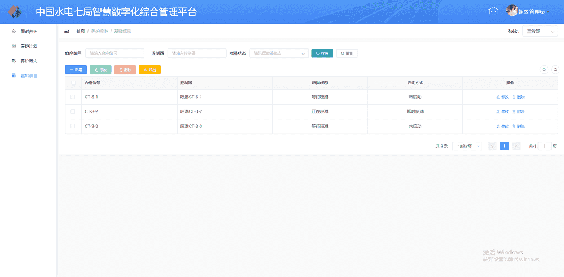Tick the checkbox for row CT-S-3

click(73, 126)
